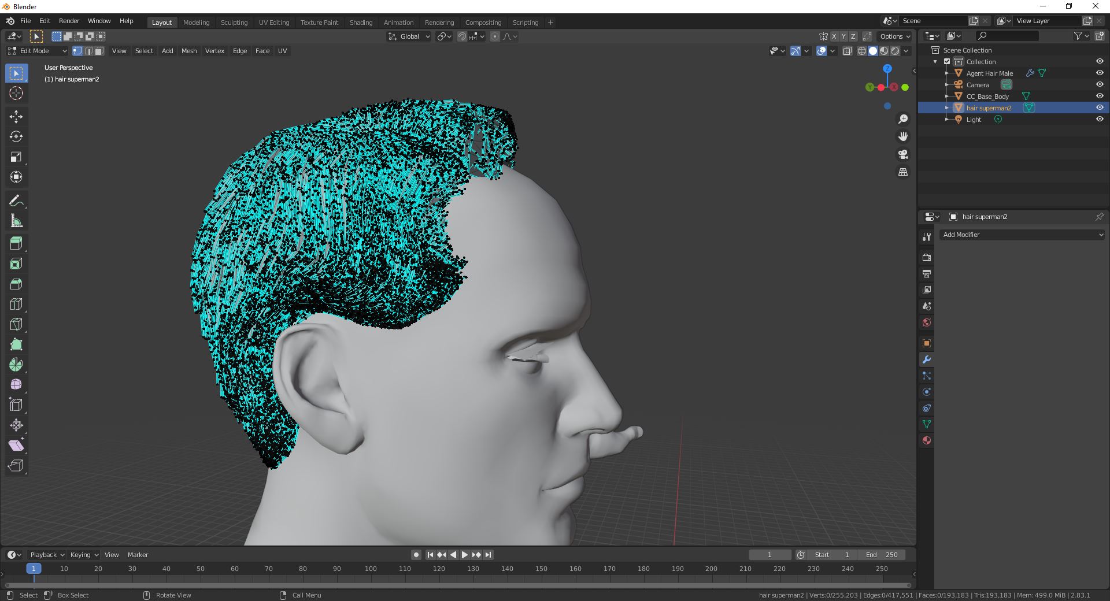Open the outliner filter dropdown
Image resolution: width=1110 pixels, height=601 pixels.
point(1082,36)
